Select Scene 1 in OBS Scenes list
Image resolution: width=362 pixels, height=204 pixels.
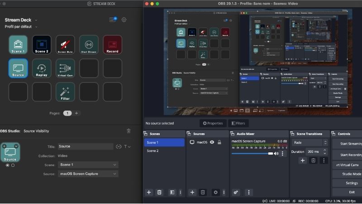[164, 142]
